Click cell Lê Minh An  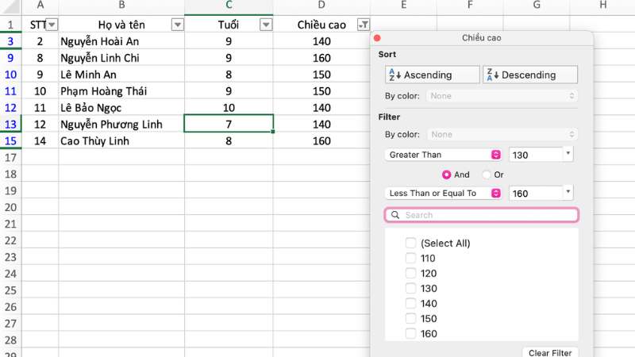[x=121, y=75]
